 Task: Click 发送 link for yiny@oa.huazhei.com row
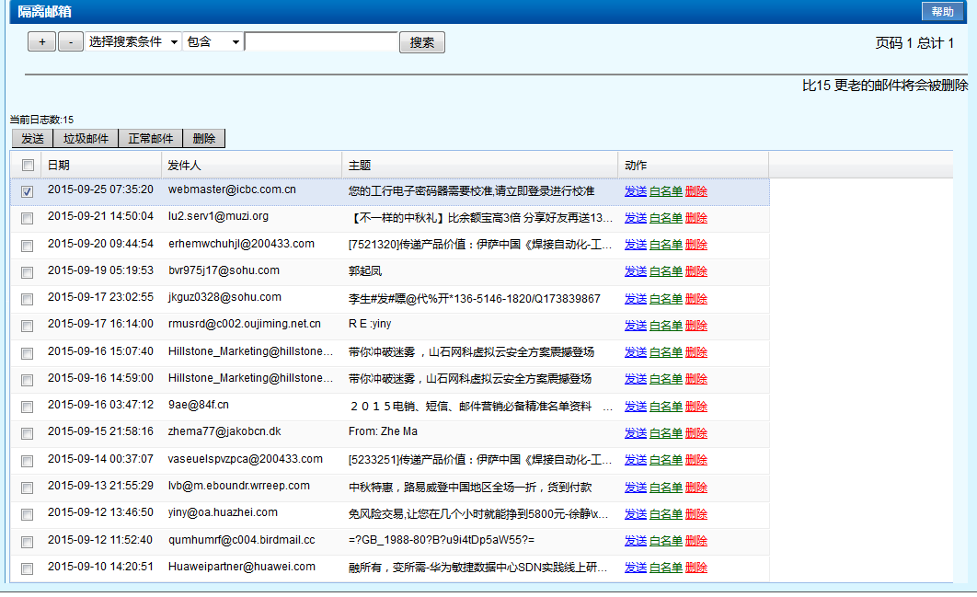tap(635, 514)
